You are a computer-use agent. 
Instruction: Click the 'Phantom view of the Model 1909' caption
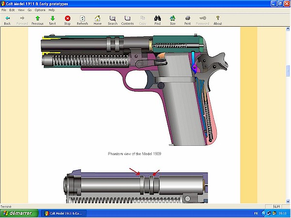click(134, 154)
